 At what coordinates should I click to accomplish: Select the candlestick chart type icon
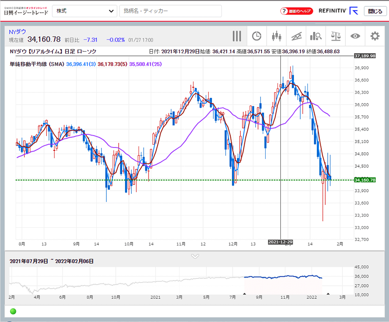coord(277,36)
